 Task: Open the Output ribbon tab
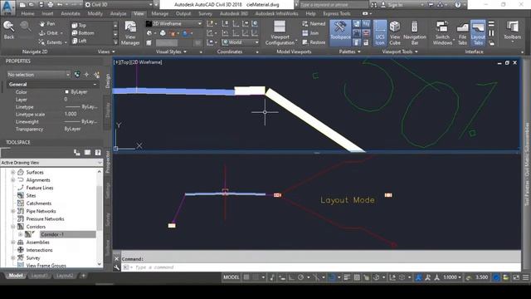click(x=183, y=14)
